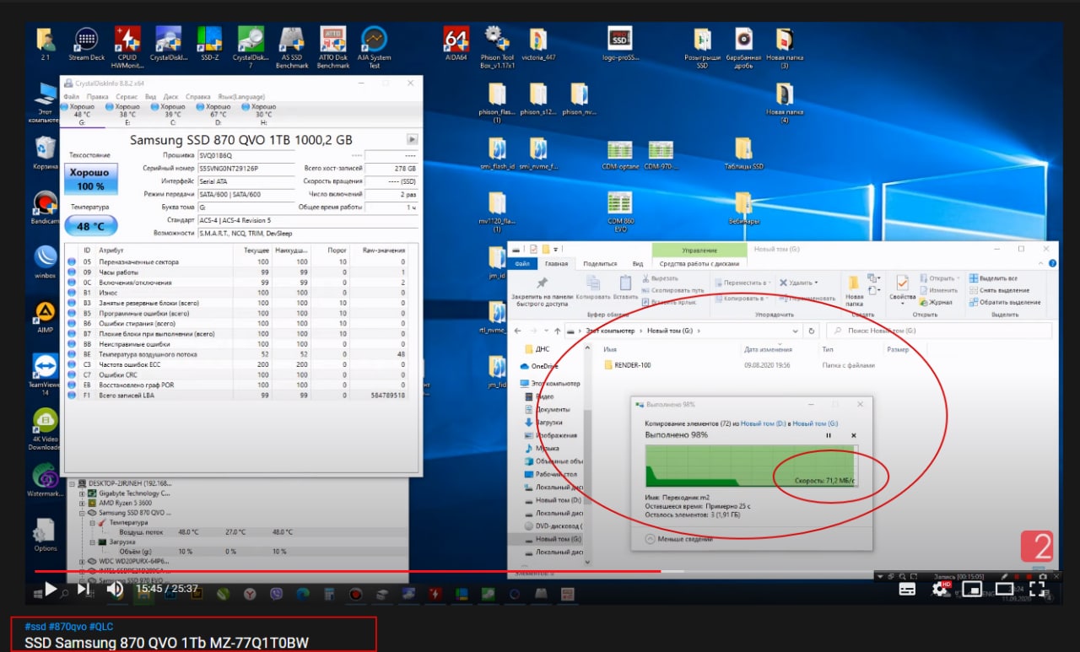
Task: Launch AIMP player shortcut
Action: (x=46, y=317)
